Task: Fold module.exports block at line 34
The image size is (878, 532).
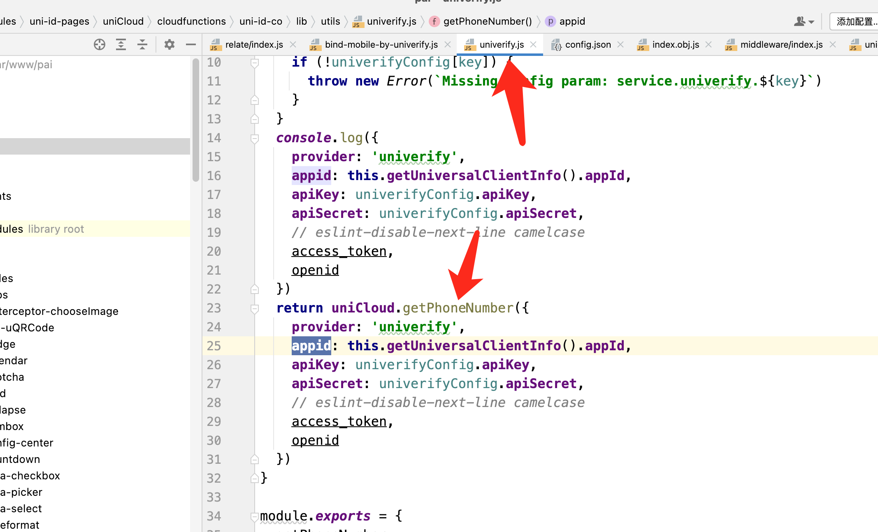Action: click(x=255, y=516)
